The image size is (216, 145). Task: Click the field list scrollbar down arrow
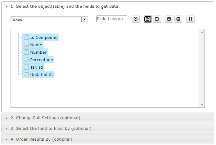(x=202, y=105)
